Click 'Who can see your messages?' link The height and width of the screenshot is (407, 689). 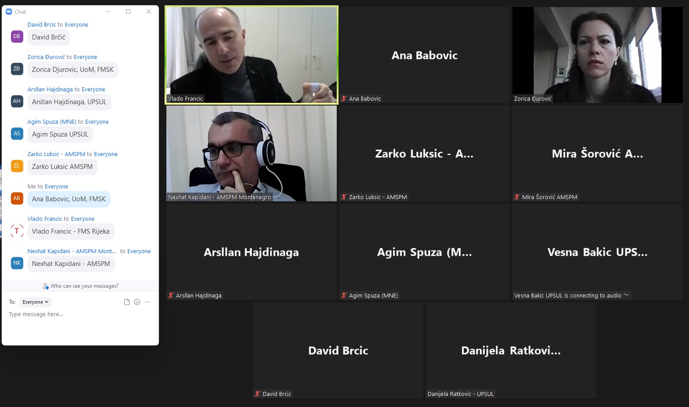(84, 286)
